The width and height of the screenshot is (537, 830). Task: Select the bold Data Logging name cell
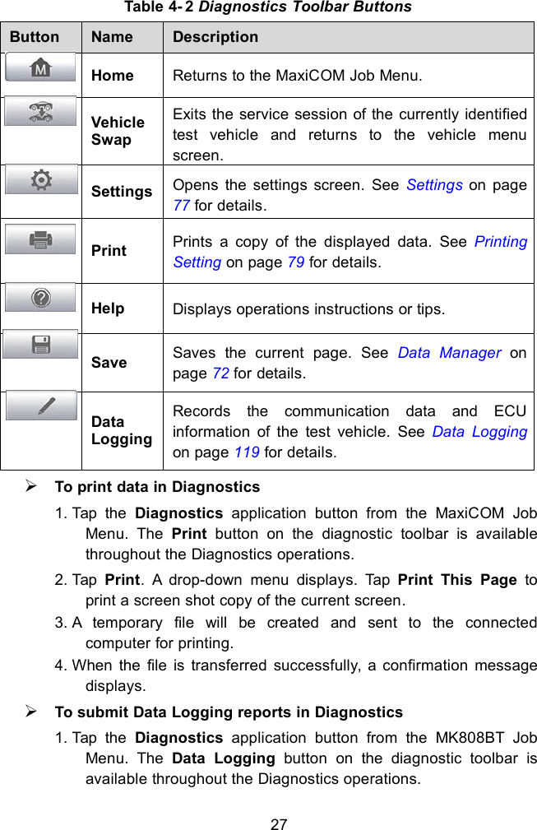(122, 430)
